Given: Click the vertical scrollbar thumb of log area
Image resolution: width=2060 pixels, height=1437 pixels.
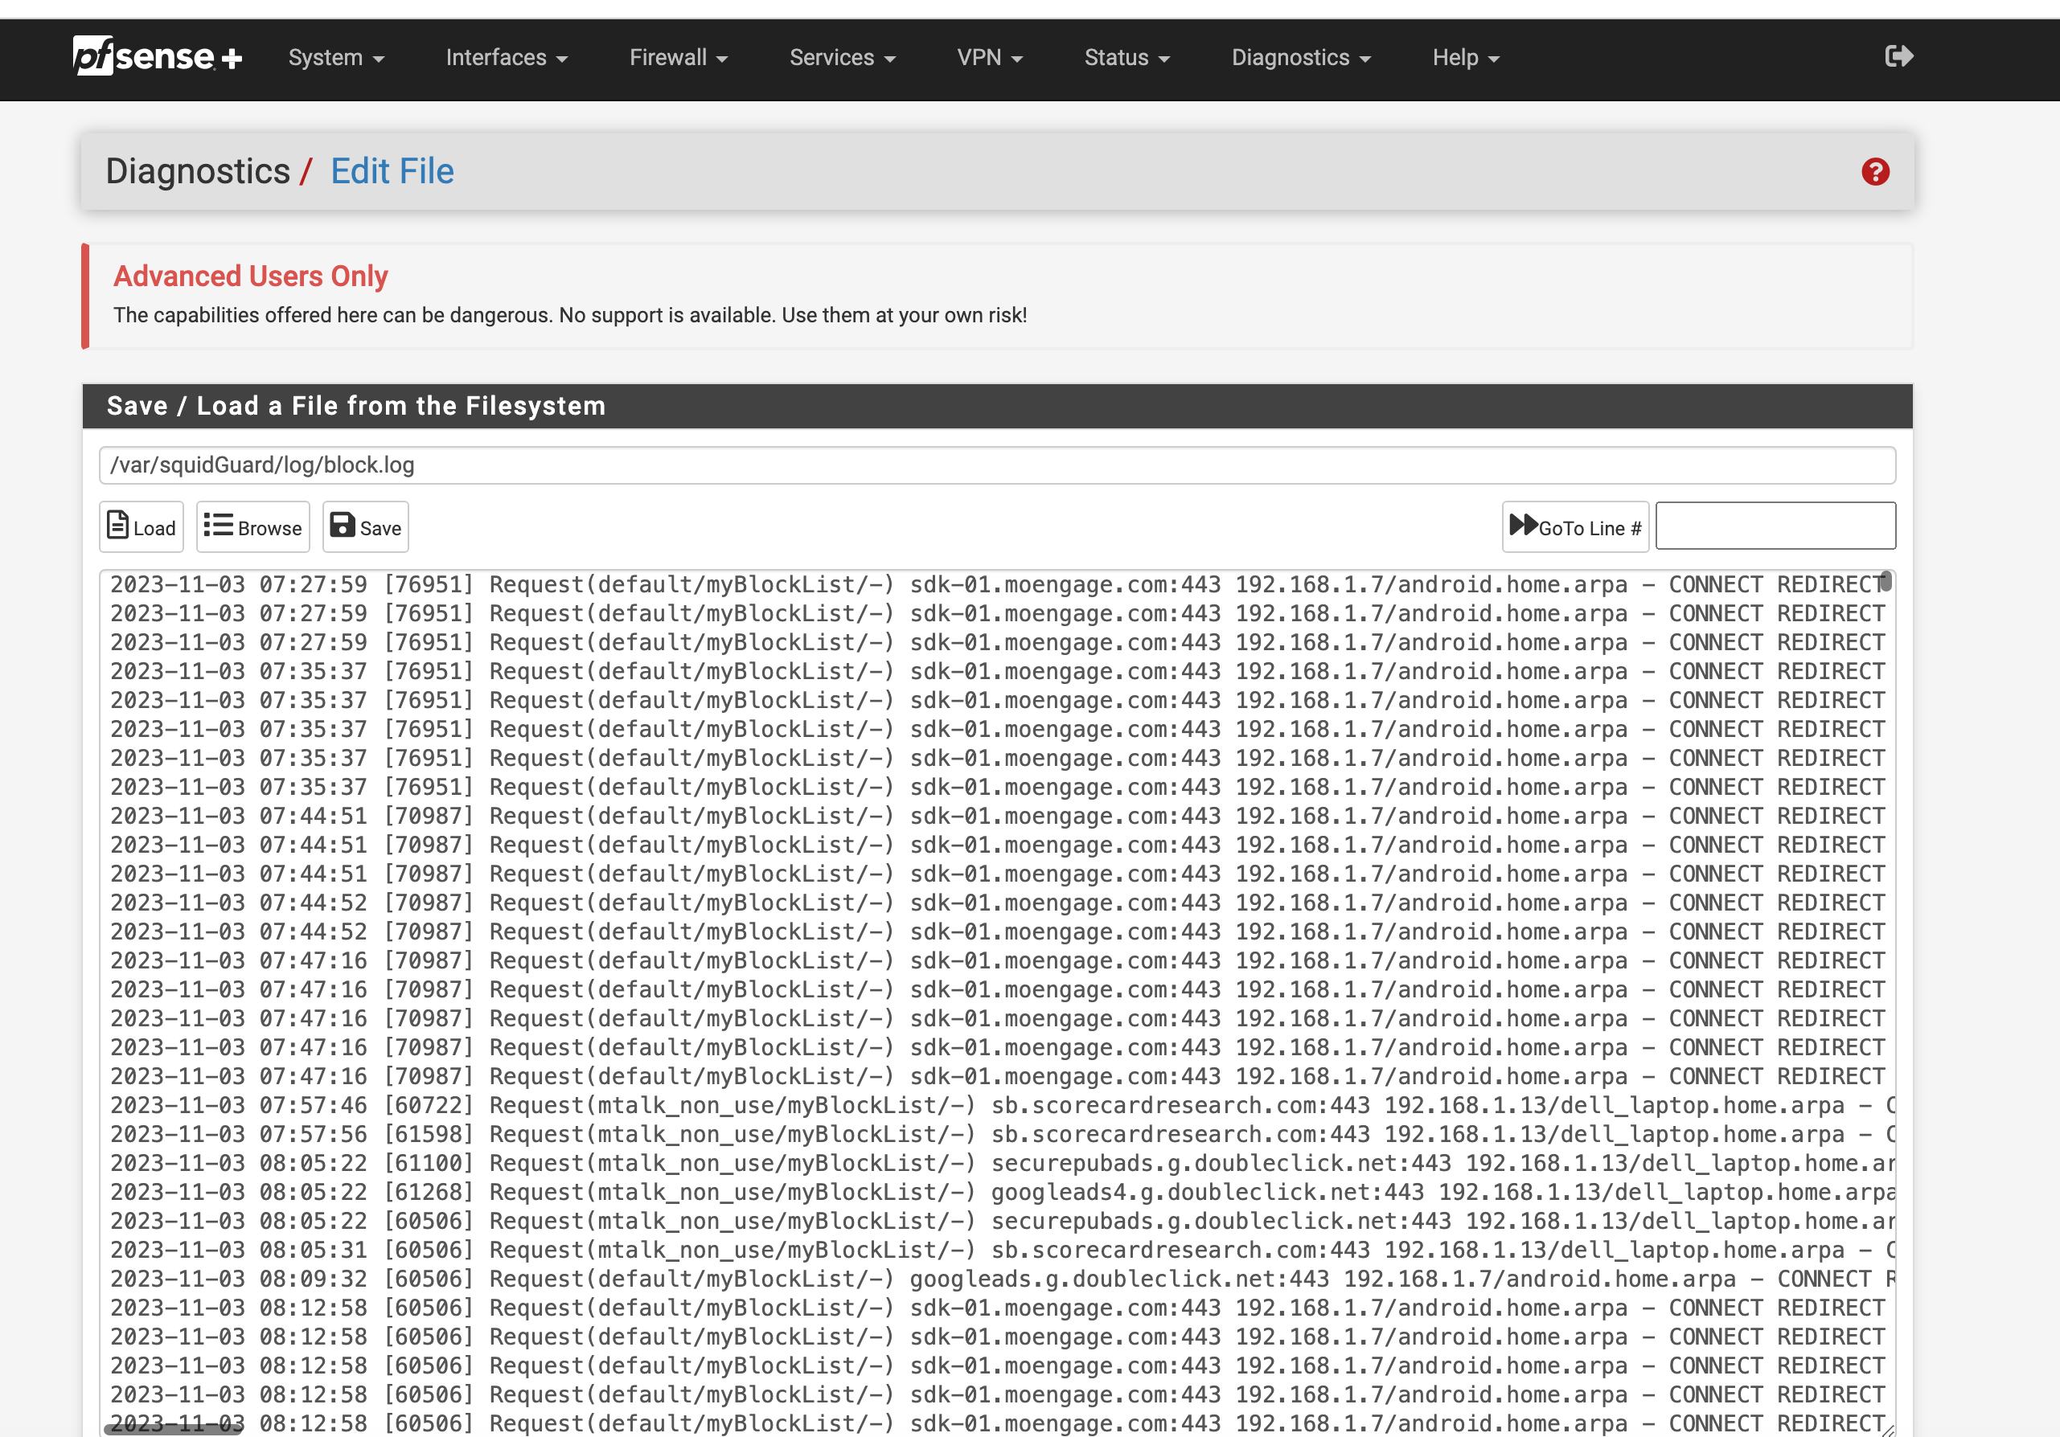Looking at the screenshot, I should click(x=1886, y=581).
